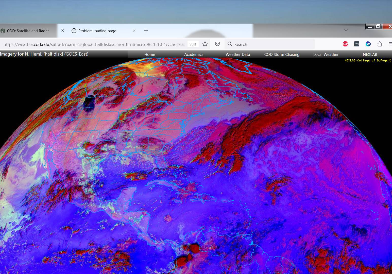Open the Home menu item
This screenshot has width=392, height=274.
pyautogui.click(x=150, y=54)
